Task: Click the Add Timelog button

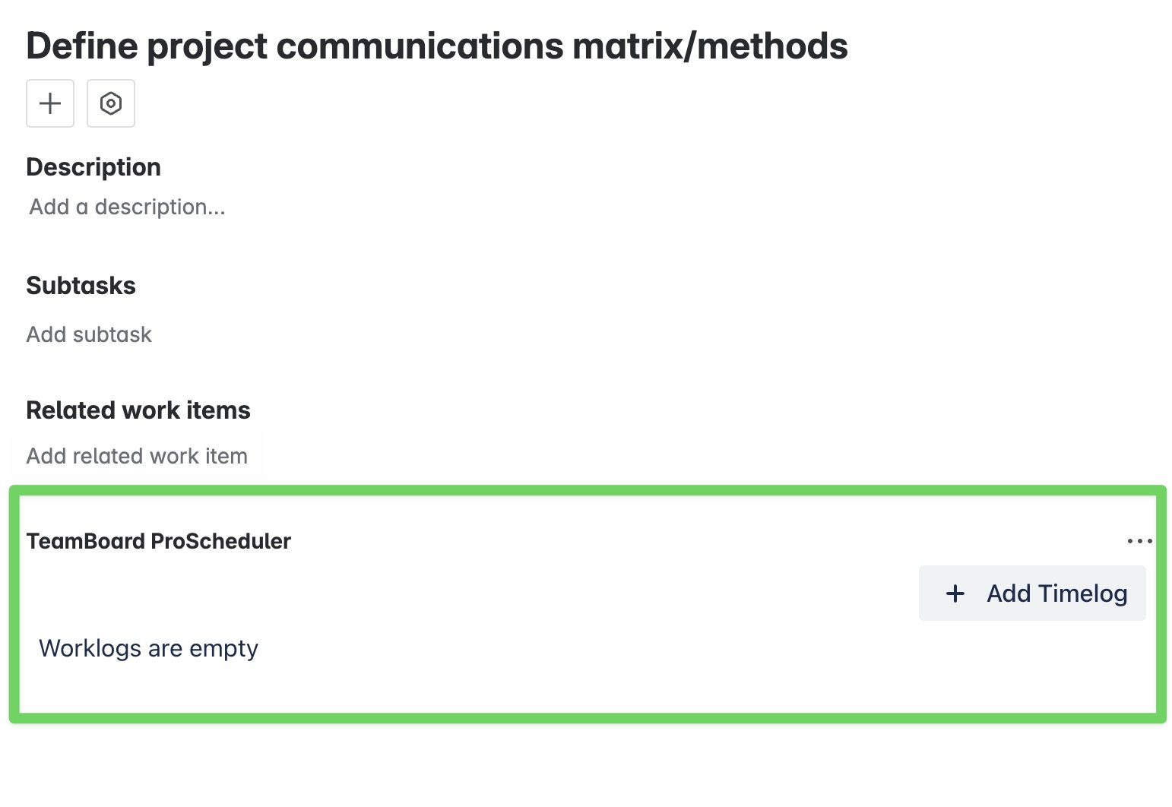Action: click(1032, 593)
